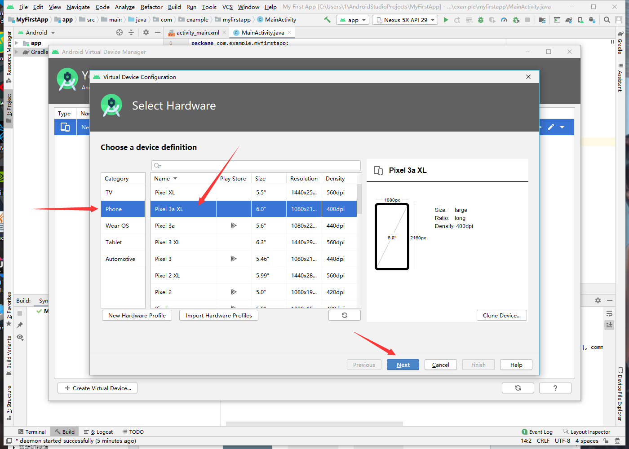629x449 pixels.
Task: Sort devices by the Name column header
Action: click(183, 178)
